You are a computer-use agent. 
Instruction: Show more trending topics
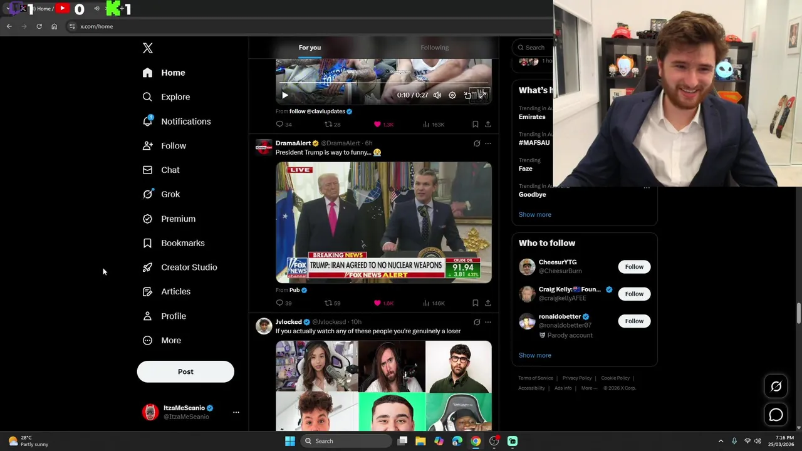[x=534, y=215]
